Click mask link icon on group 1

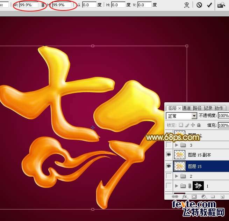pos(189,186)
